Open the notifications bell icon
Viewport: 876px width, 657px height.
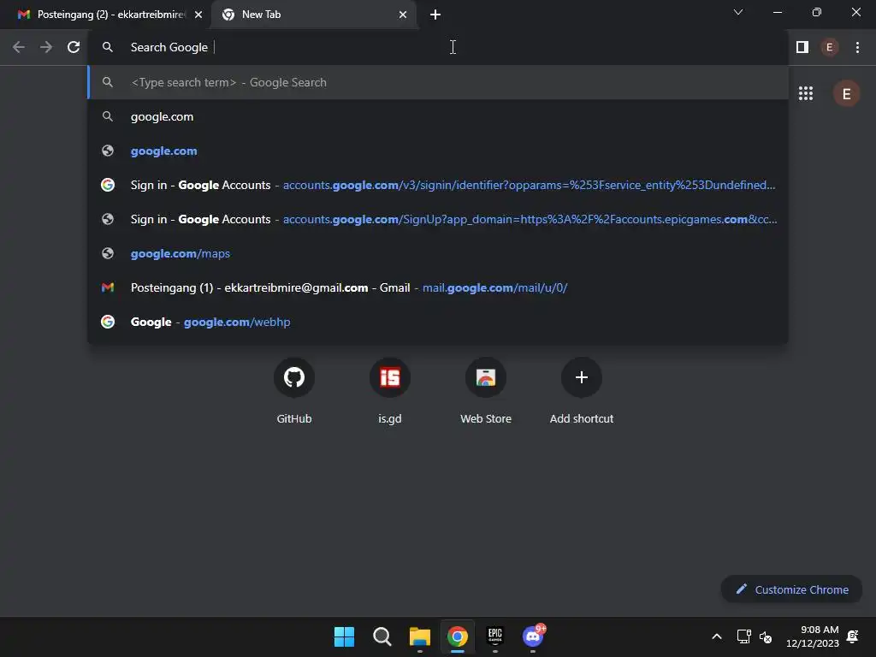pos(853,636)
